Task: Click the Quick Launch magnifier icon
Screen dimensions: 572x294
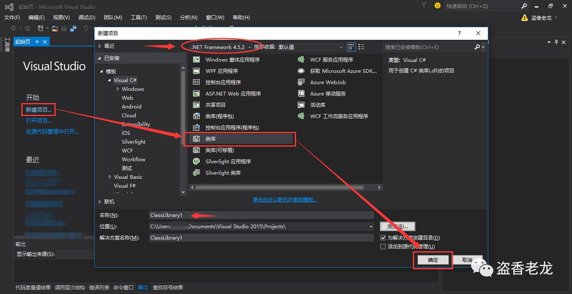Action: pyautogui.click(x=524, y=6)
